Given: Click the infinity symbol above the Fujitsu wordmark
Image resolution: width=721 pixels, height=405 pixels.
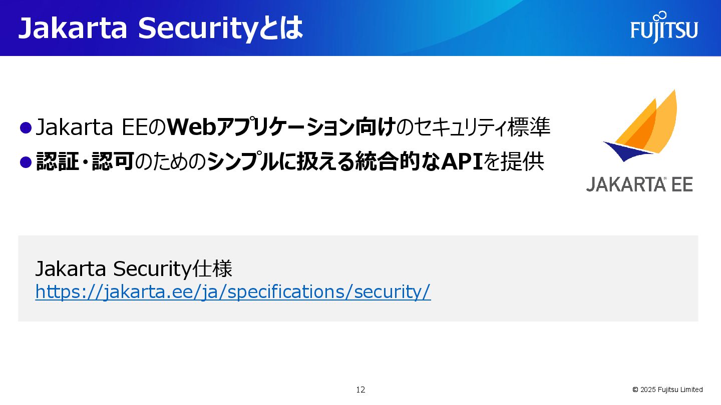Looking at the screenshot, I should pos(660,16).
